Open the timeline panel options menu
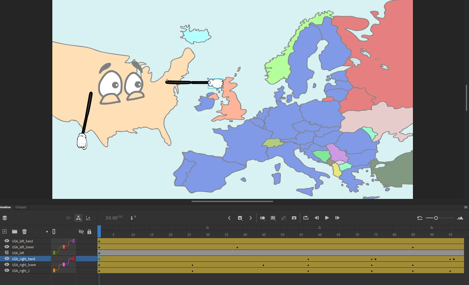The height and width of the screenshot is (285, 469). coord(466,207)
